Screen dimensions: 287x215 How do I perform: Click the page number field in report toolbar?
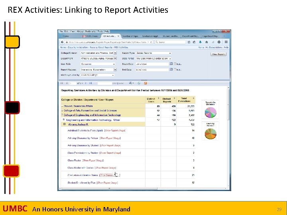73,83
